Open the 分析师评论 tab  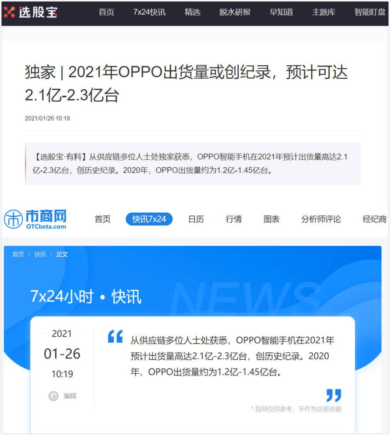pyautogui.click(x=321, y=219)
